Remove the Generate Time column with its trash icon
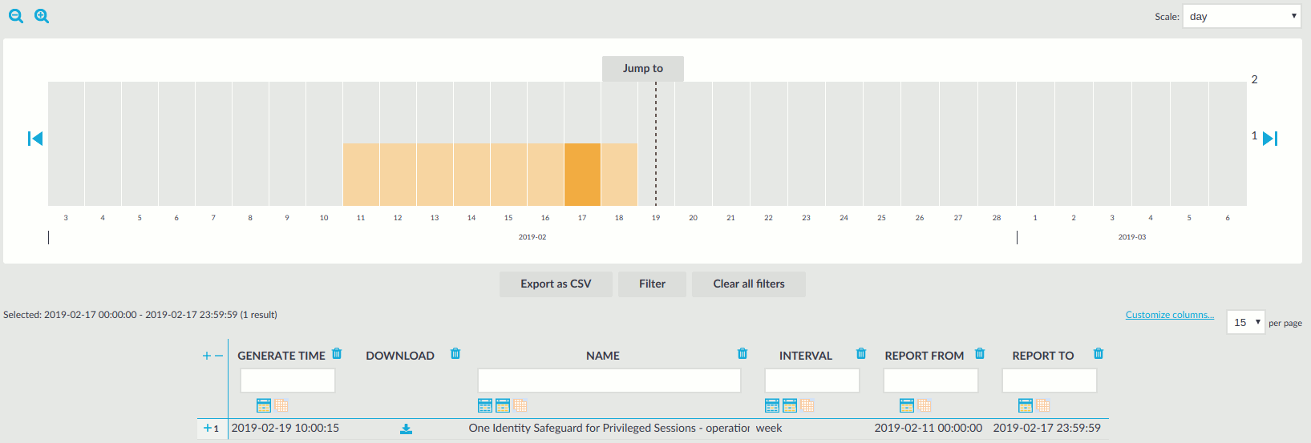 point(337,353)
